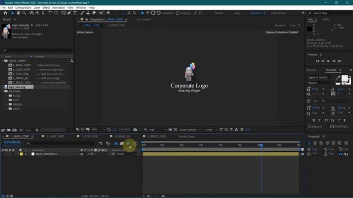Select the Hand tool

18,13
